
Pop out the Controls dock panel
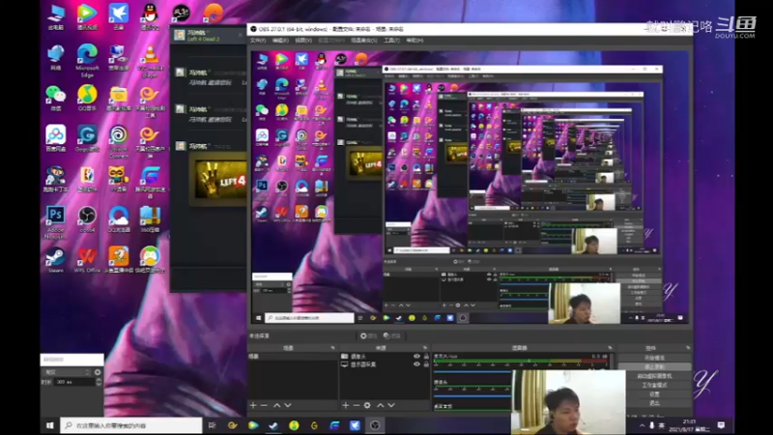tap(688, 348)
